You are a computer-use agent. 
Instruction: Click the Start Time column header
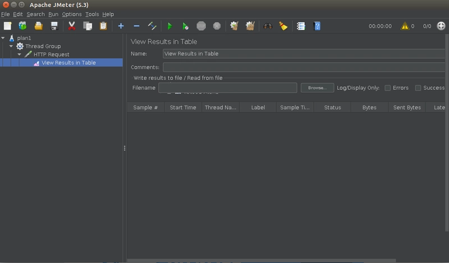click(183, 107)
